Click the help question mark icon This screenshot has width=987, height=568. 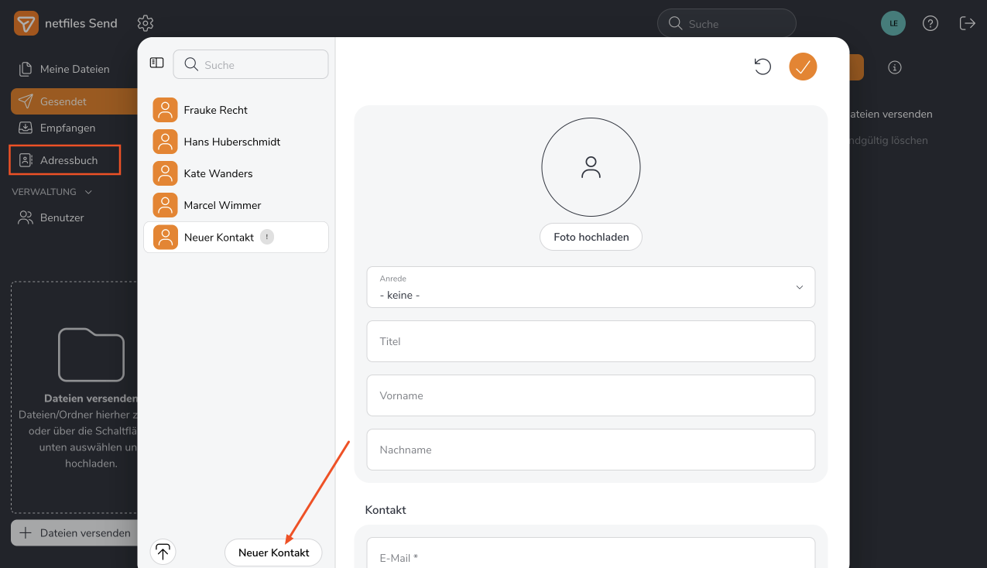[930, 23]
